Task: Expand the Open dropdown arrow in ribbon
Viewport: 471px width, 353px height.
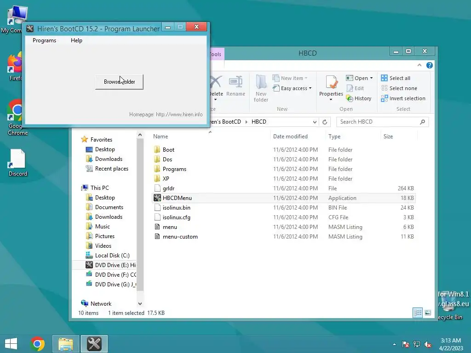Action: pos(372,78)
